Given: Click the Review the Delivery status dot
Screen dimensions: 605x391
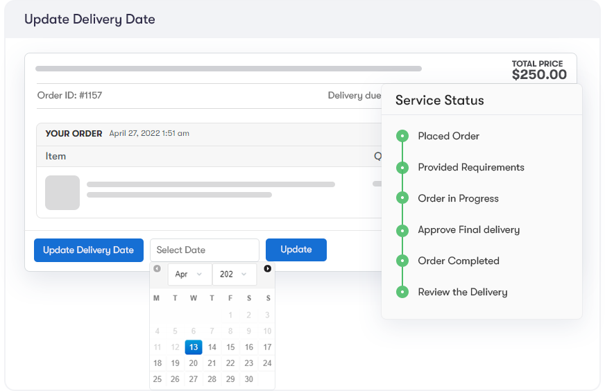Looking at the screenshot, I should 402,292.
